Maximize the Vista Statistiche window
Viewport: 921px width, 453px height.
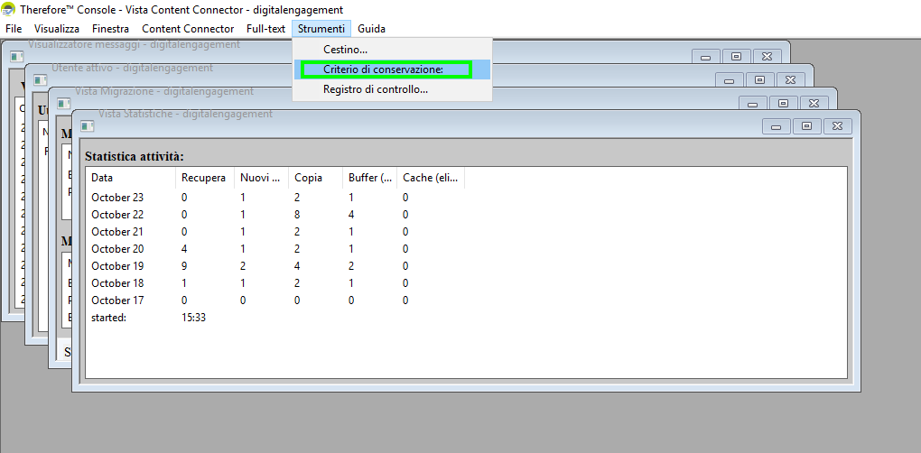(807, 126)
